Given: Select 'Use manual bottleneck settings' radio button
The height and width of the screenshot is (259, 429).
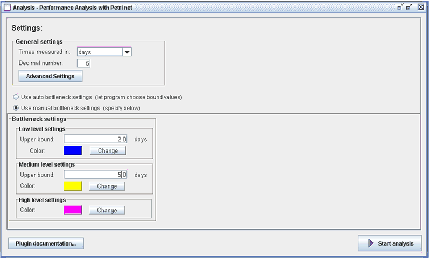Looking at the screenshot, I should [16, 108].
